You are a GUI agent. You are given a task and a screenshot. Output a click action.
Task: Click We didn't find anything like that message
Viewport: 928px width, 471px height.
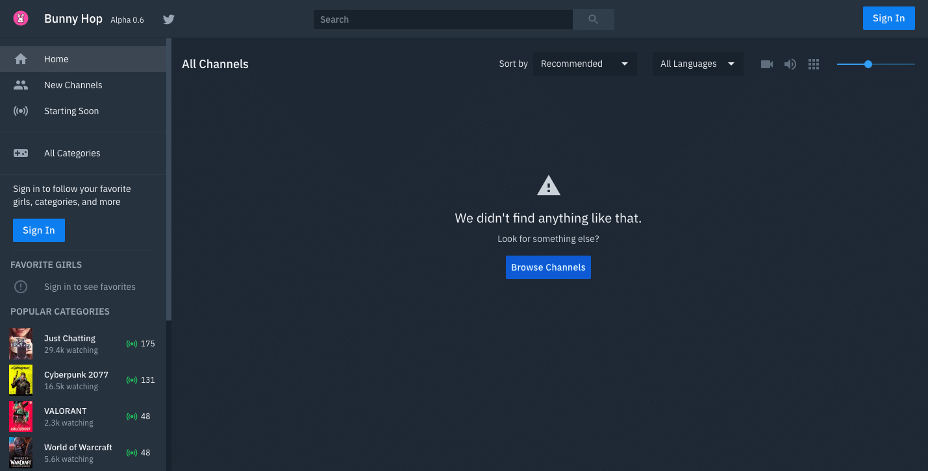[548, 218]
